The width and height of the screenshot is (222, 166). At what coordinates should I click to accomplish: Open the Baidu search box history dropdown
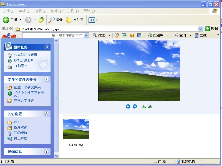[86, 35]
